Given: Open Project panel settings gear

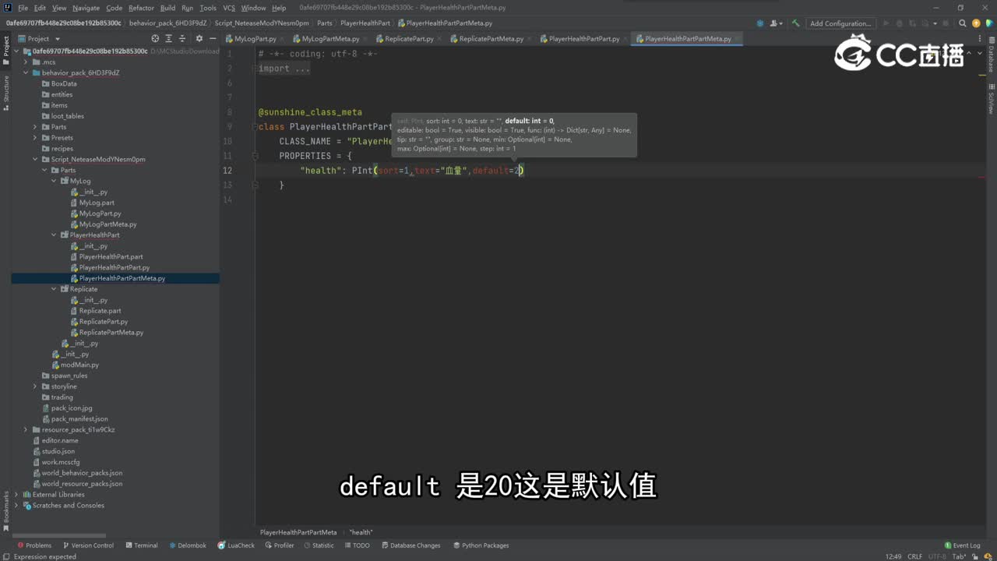Looking at the screenshot, I should coord(199,38).
